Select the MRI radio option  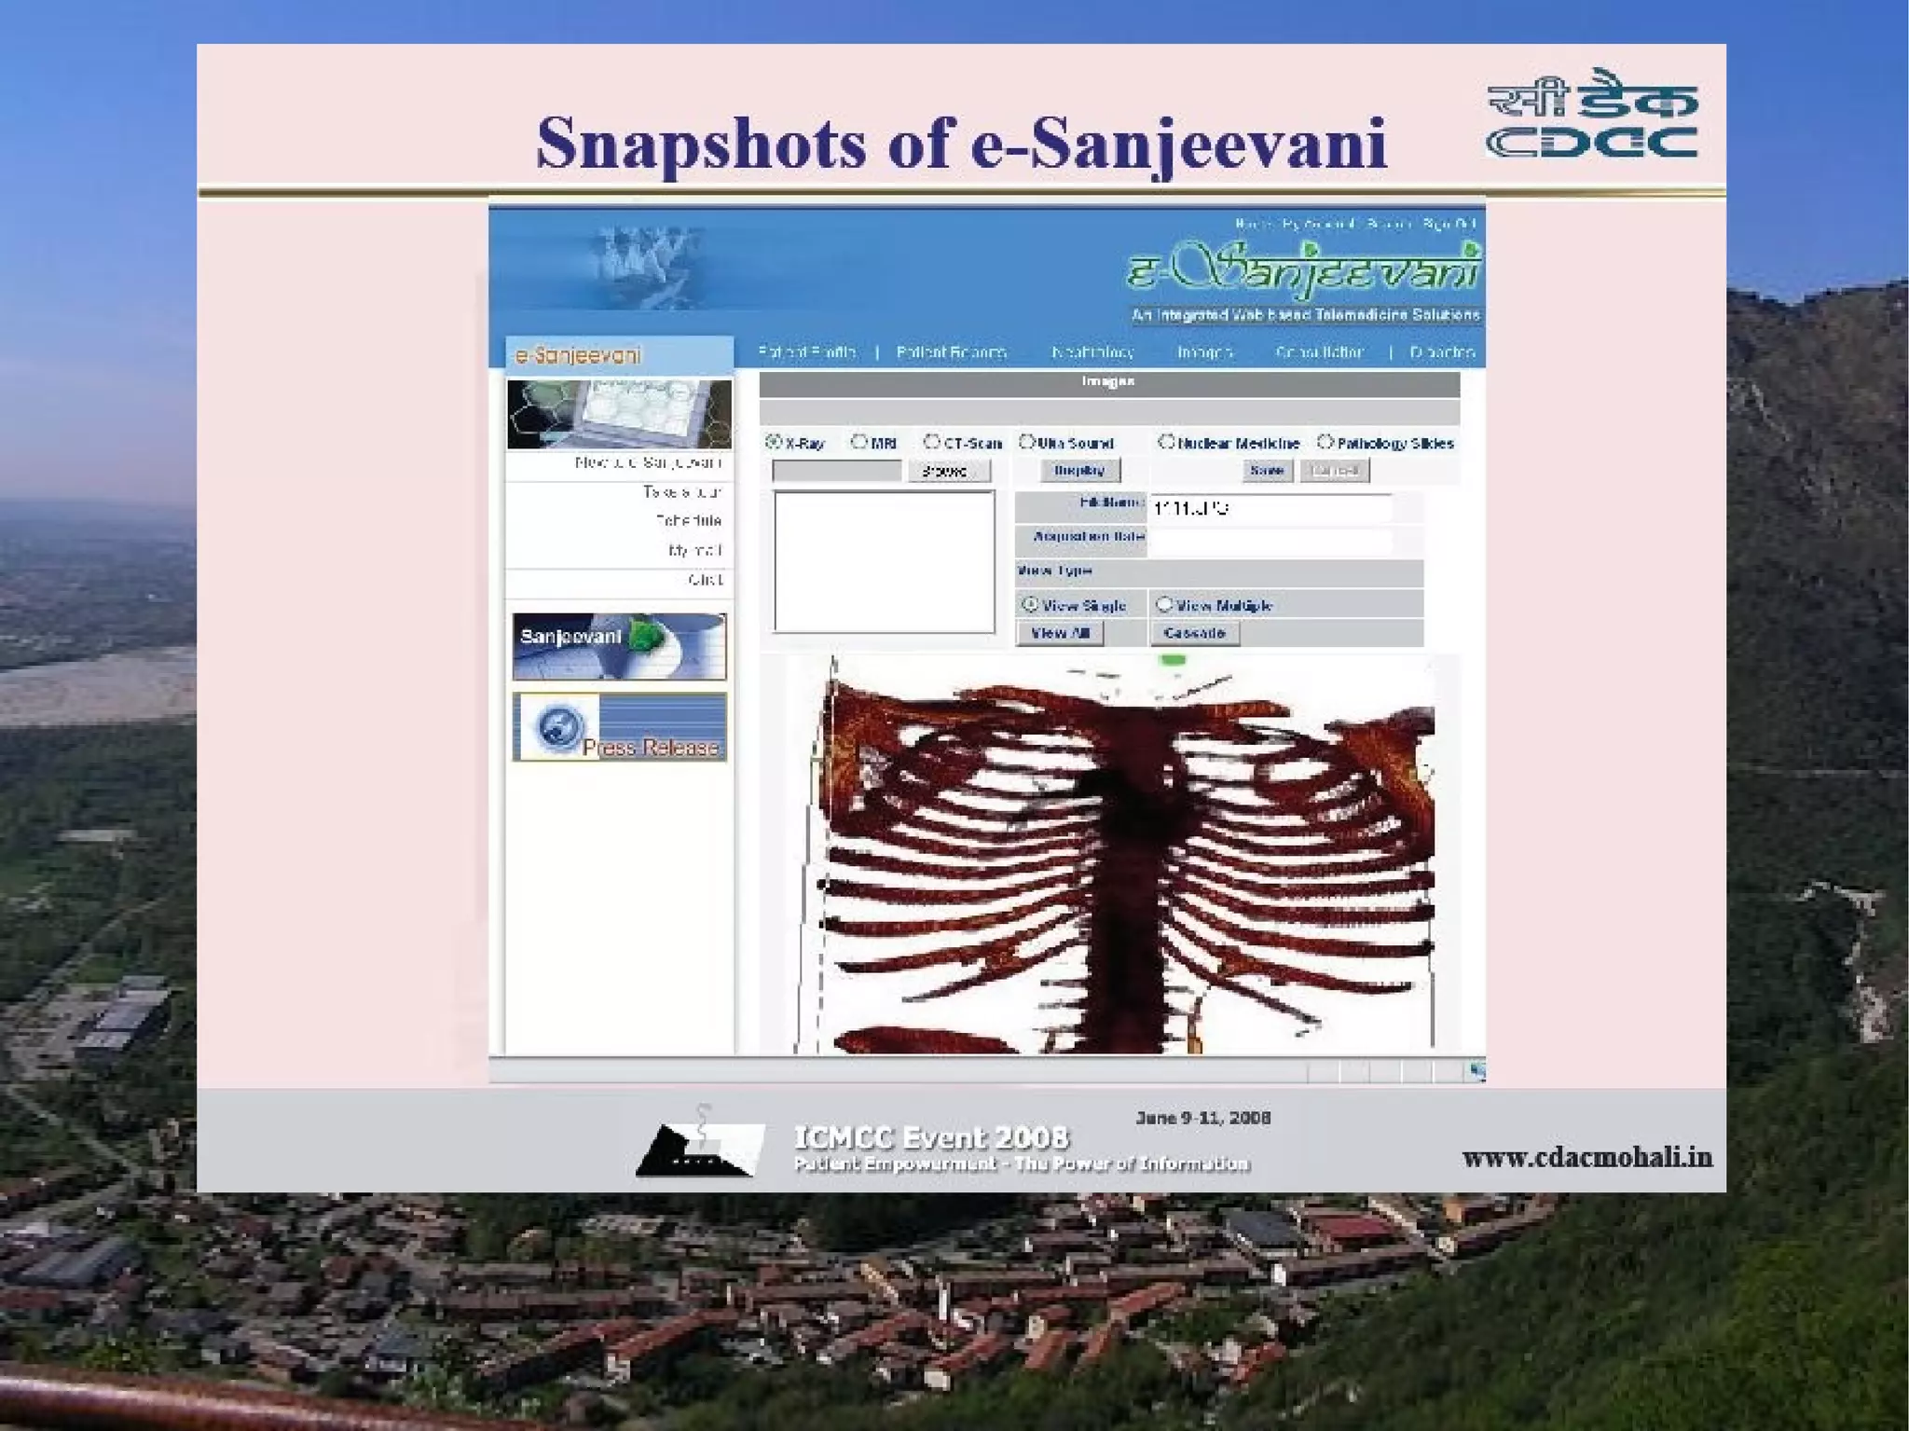(x=859, y=442)
